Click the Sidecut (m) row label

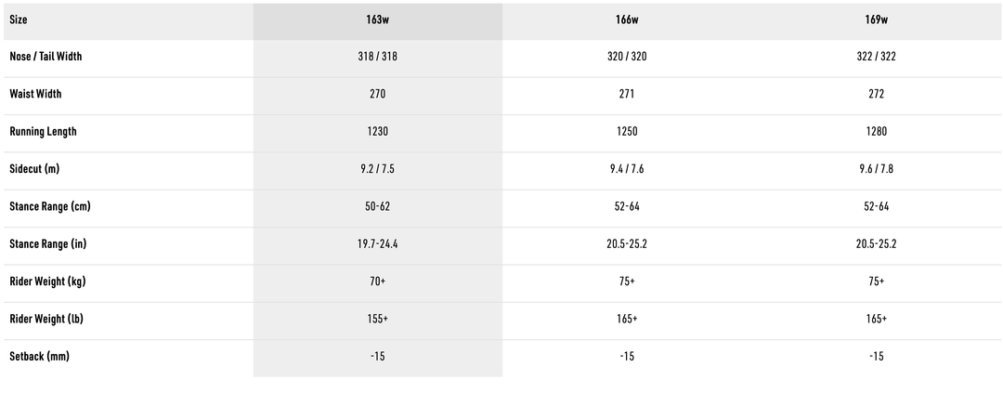coord(34,169)
